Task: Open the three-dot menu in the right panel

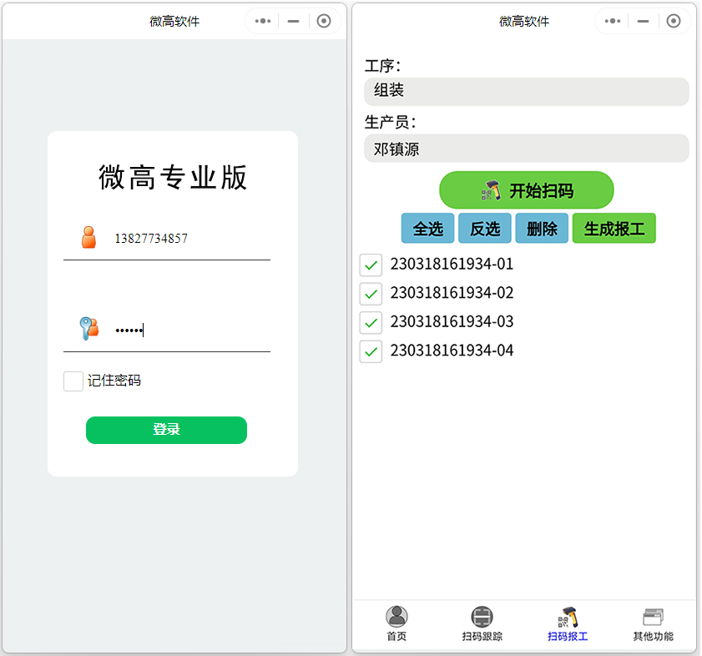Action: point(613,22)
